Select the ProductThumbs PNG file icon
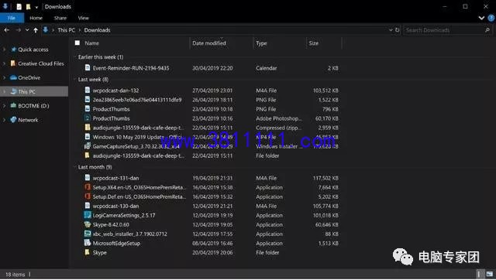This screenshot has width=496, height=280. 88,108
